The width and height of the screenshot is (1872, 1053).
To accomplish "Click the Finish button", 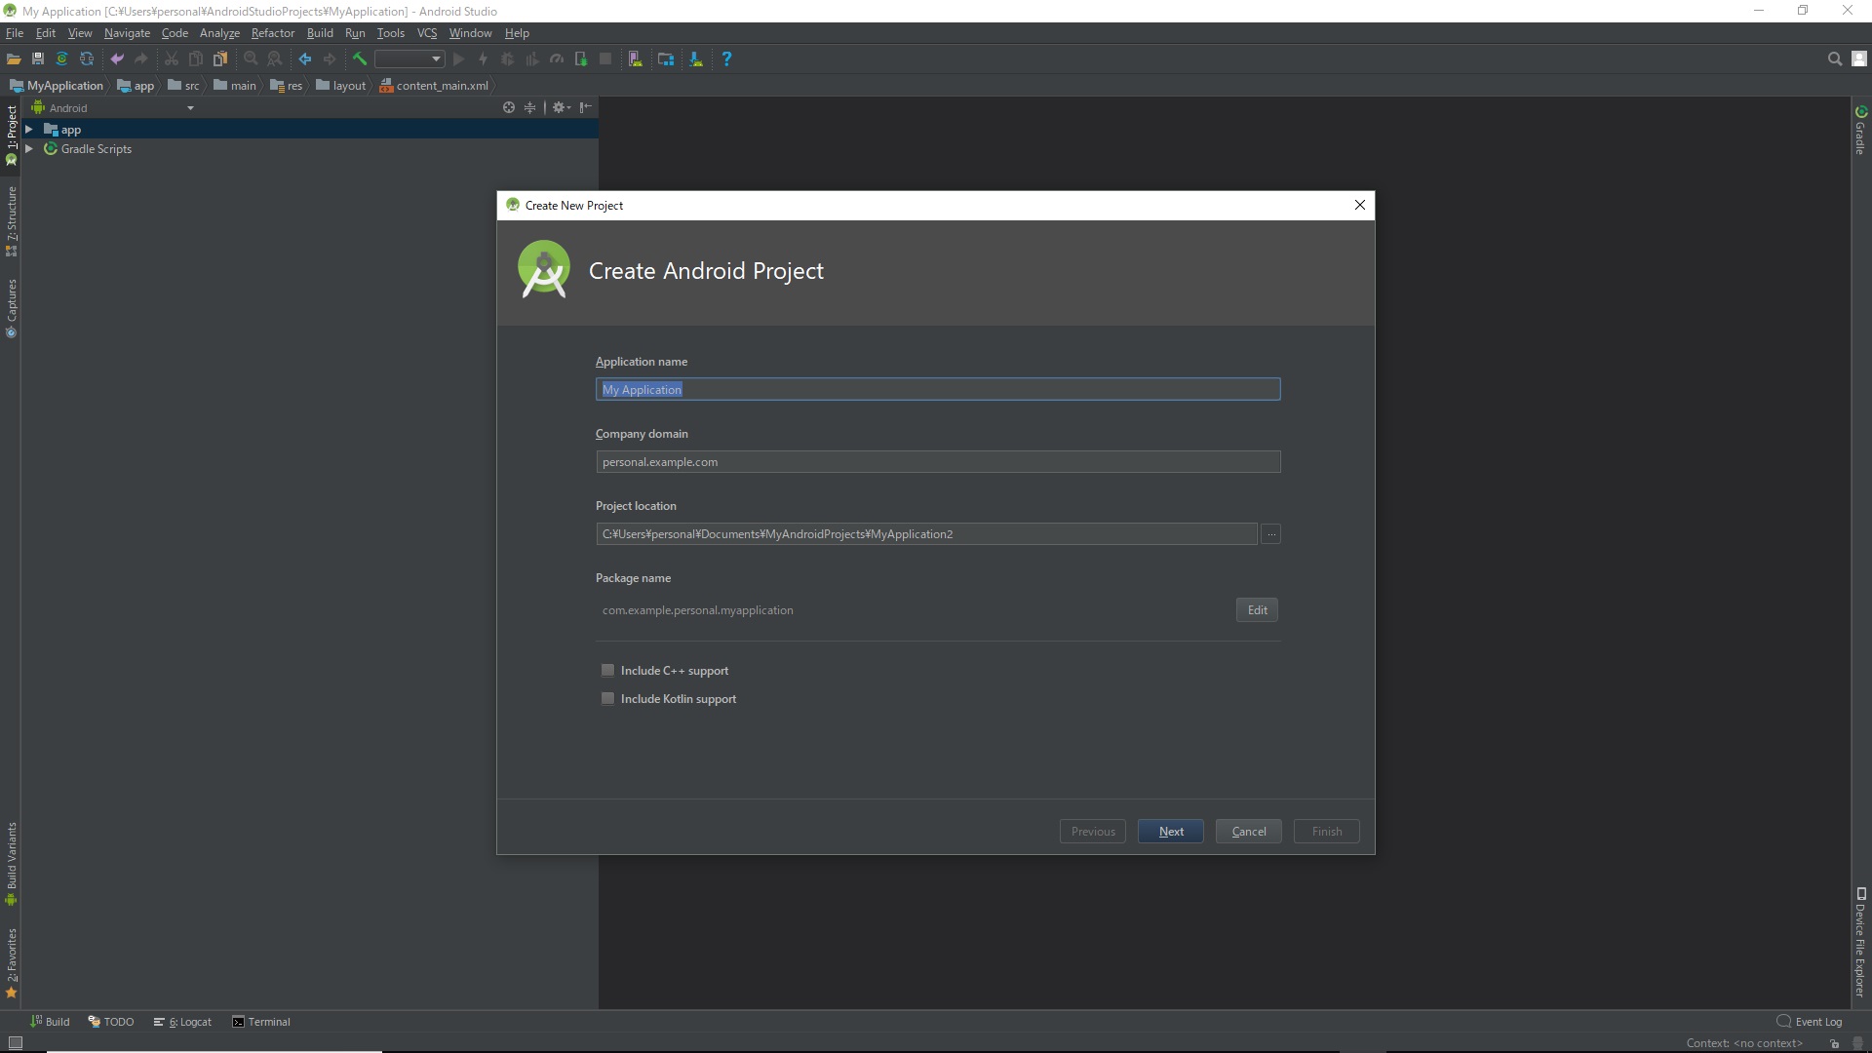I will click(x=1327, y=832).
